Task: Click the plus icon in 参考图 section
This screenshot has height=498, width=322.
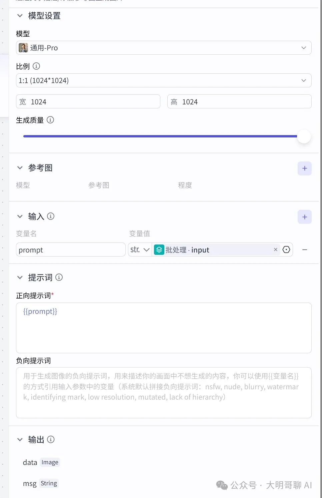Action: 304,168
